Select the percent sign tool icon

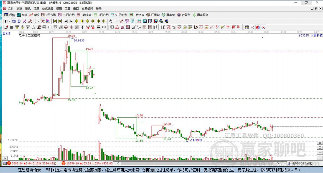[174, 27]
